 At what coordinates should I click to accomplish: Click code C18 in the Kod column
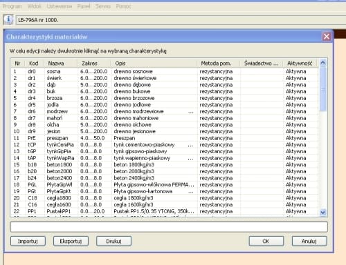(32, 198)
